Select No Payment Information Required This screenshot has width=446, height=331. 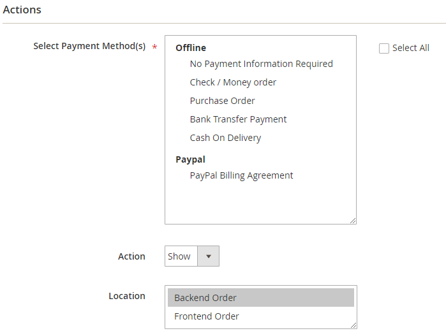click(x=261, y=64)
